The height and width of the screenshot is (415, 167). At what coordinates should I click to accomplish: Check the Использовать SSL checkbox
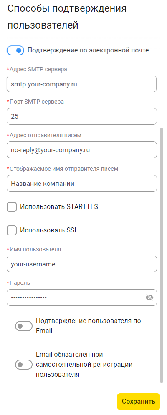point(12,230)
